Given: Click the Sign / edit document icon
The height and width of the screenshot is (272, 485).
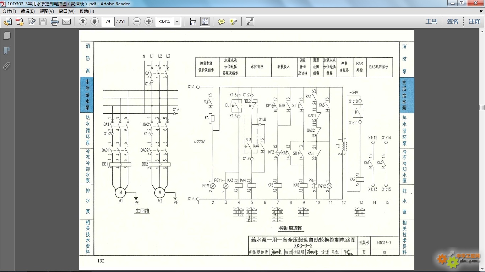Looking at the screenshot, I should (x=31, y=22).
